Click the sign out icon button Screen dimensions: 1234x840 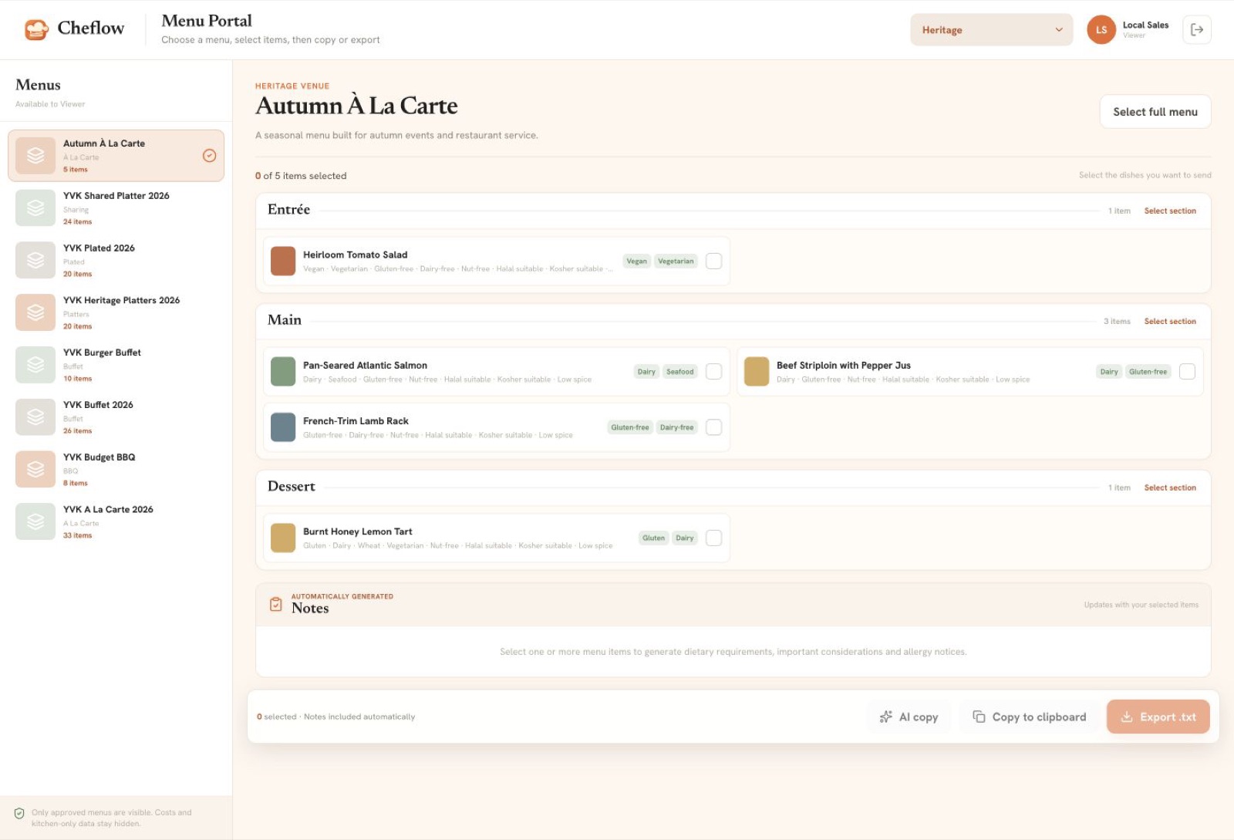coord(1197,30)
